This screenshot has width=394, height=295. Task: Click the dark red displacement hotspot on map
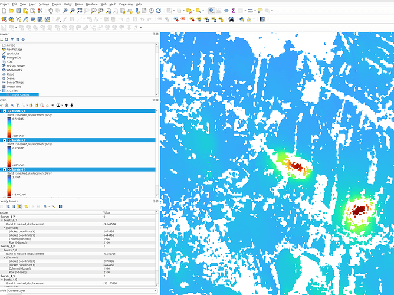[357, 209]
